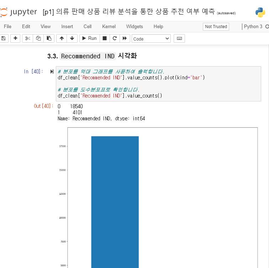Click the output value 4101

(x=77, y=112)
